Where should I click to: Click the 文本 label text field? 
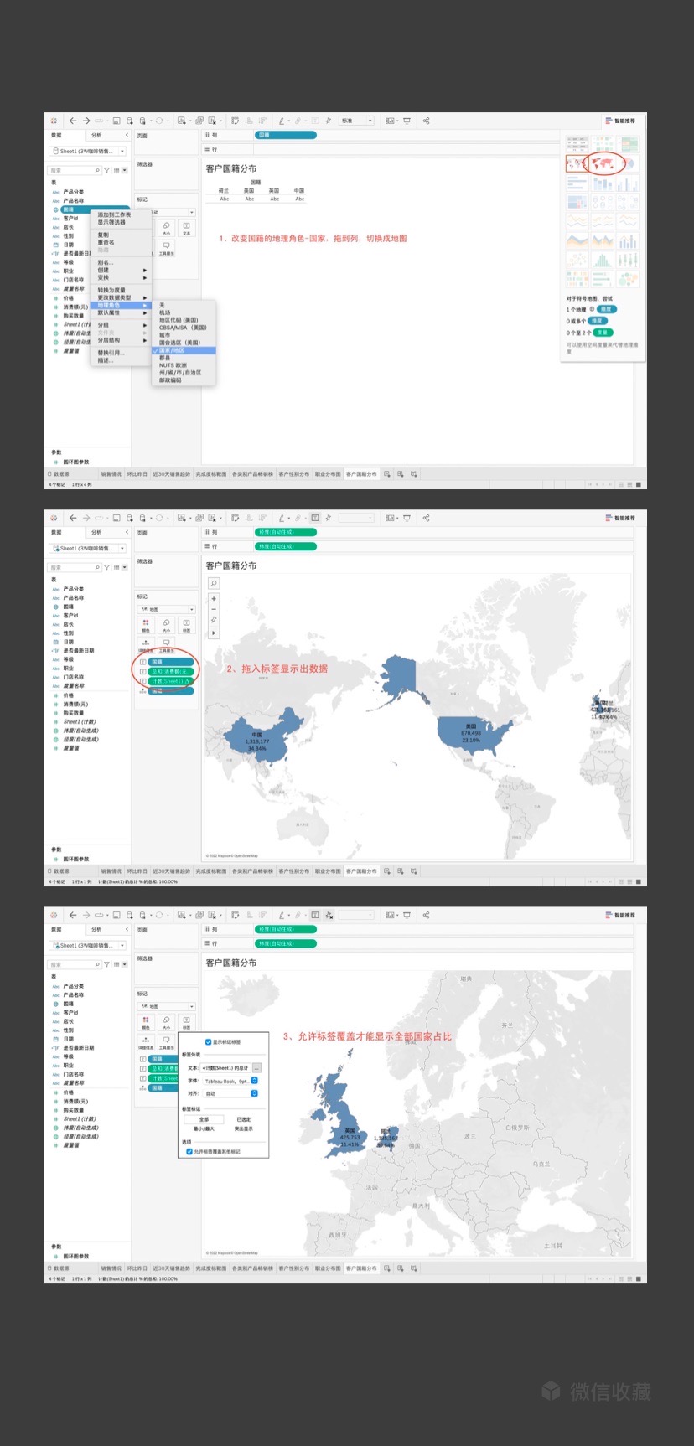pos(225,1068)
